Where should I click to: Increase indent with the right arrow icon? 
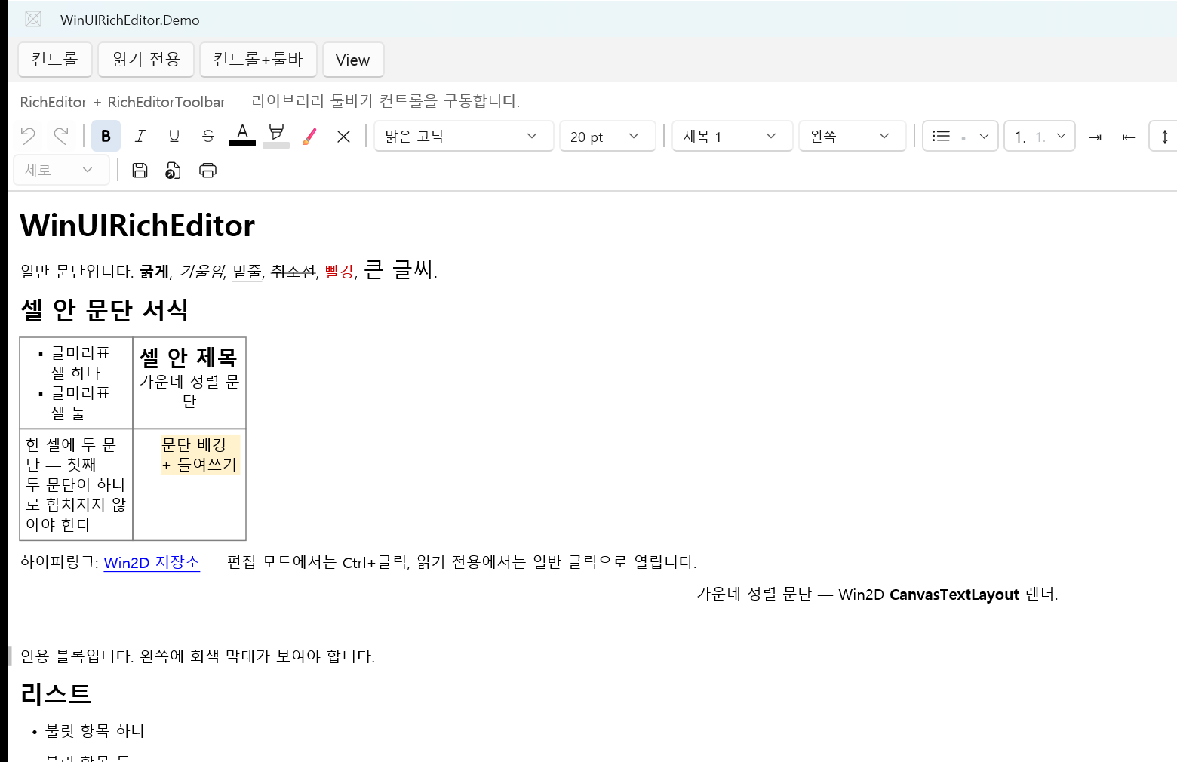1096,137
